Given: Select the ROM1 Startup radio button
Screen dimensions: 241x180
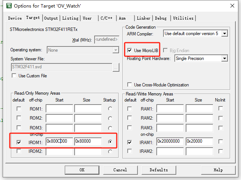Looking at the screenshot, I should pyautogui.click(x=110, y=109).
